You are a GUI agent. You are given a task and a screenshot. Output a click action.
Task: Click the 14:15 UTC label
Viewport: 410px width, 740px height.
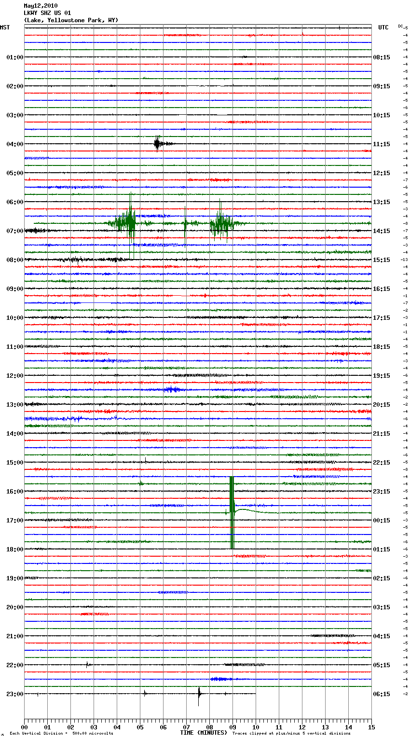coord(382,231)
